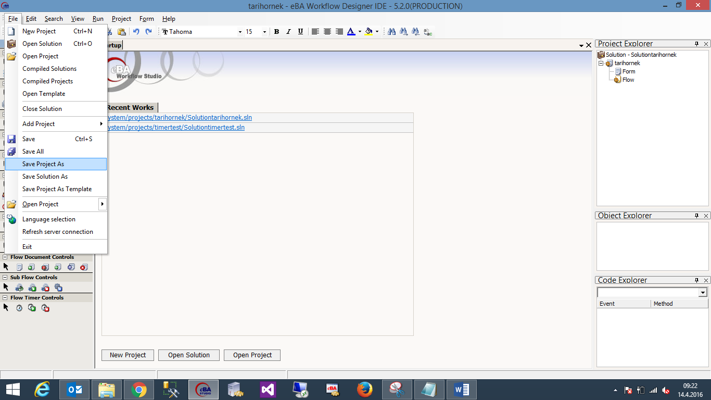The height and width of the screenshot is (400, 711).
Task: Pick the document control with red X
Action: (x=84, y=267)
